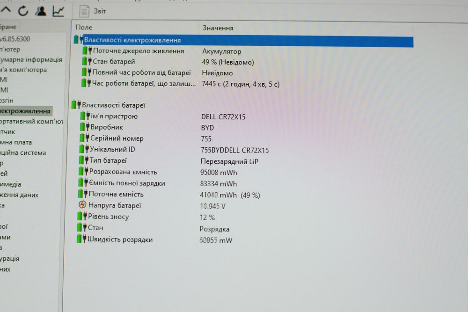The width and height of the screenshot is (468, 312).
Task: Select sidebar item ending имедіа
Action: pos(10,184)
